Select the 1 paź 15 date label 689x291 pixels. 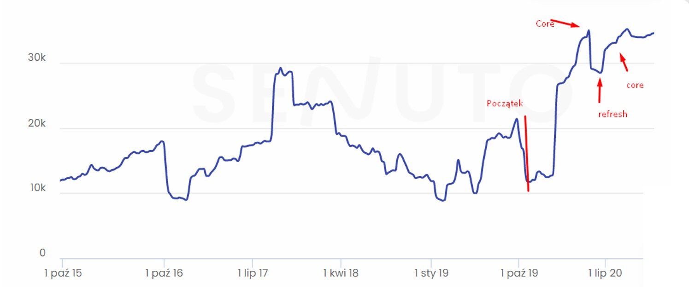click(x=63, y=273)
